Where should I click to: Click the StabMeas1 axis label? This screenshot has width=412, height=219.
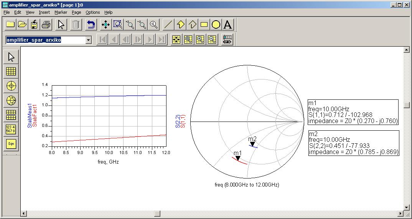tap(30, 115)
